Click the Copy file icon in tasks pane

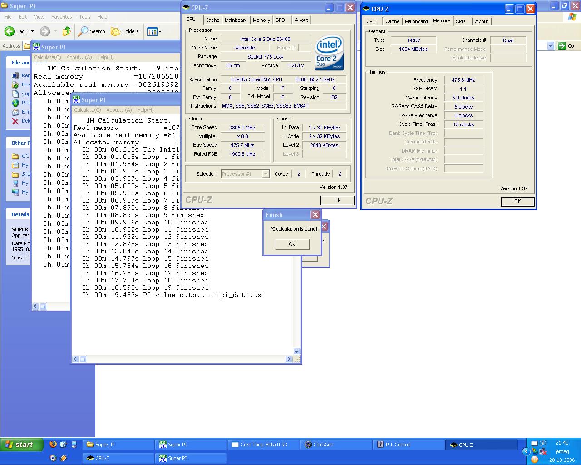click(x=15, y=94)
